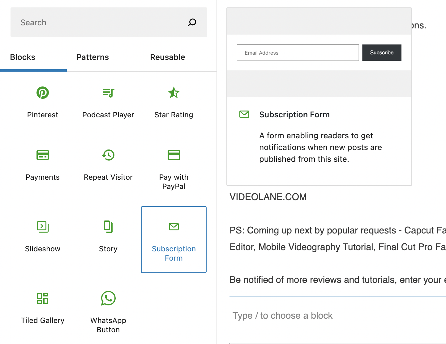Insert the Slideshow block
The height and width of the screenshot is (344, 446).
coord(43,235)
